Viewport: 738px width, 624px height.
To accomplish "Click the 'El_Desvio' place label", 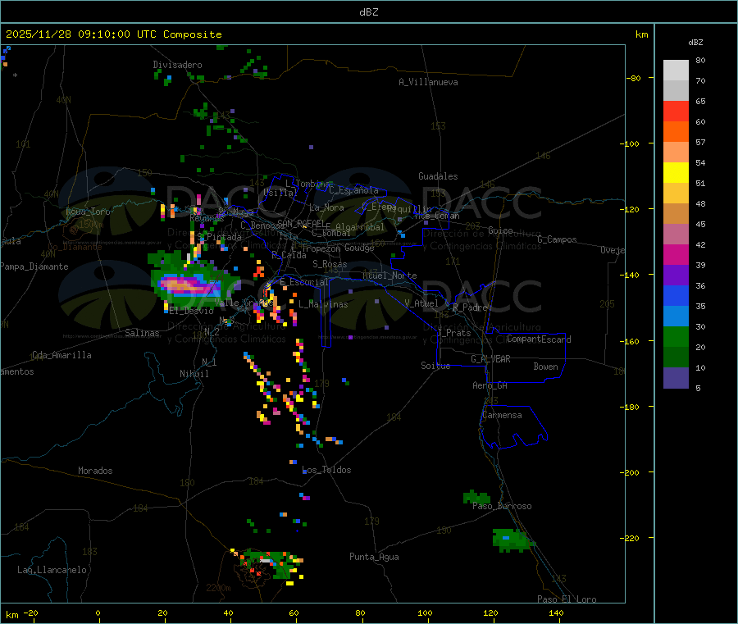I will (192, 311).
